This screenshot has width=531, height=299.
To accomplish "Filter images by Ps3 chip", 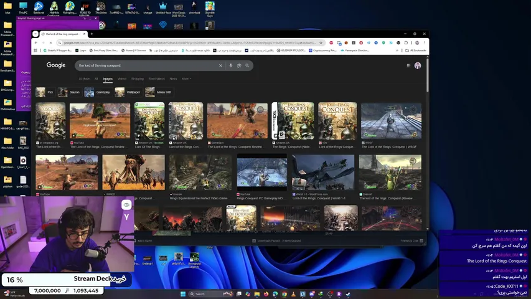I will [x=45, y=92].
